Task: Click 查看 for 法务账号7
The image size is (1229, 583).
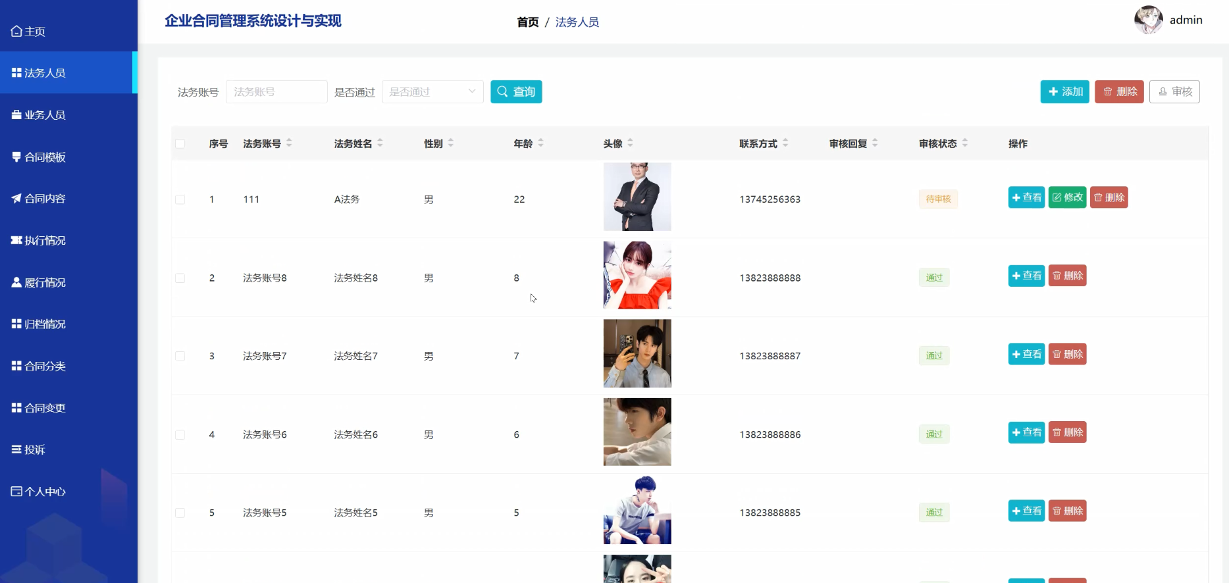Action: 1026,354
